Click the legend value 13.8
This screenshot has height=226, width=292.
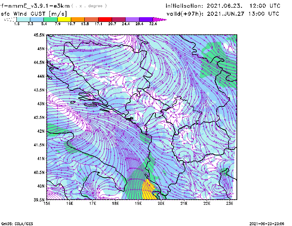pyautogui.click(x=85, y=24)
